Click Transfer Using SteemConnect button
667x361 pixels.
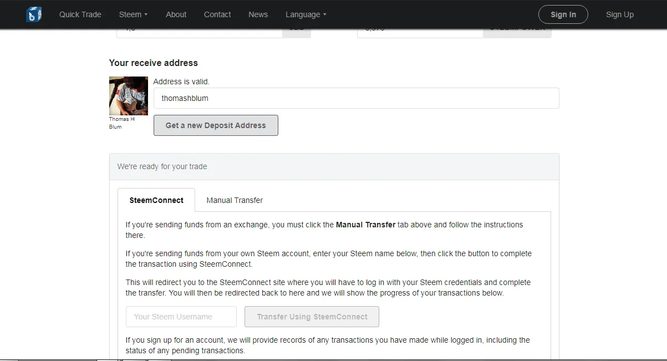click(312, 317)
